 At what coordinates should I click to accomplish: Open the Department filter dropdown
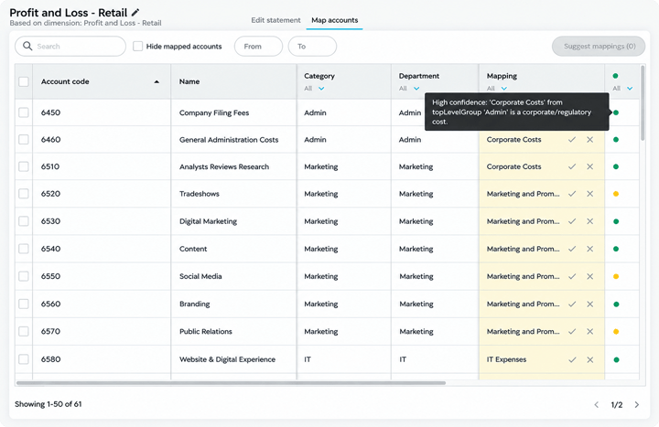(409, 88)
